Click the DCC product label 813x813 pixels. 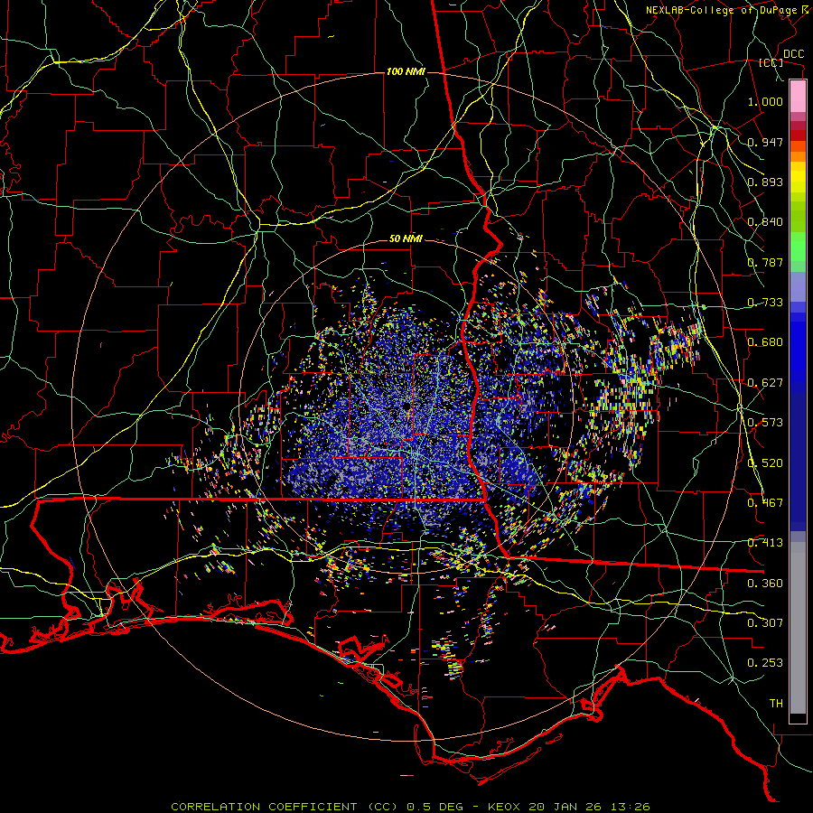click(793, 54)
